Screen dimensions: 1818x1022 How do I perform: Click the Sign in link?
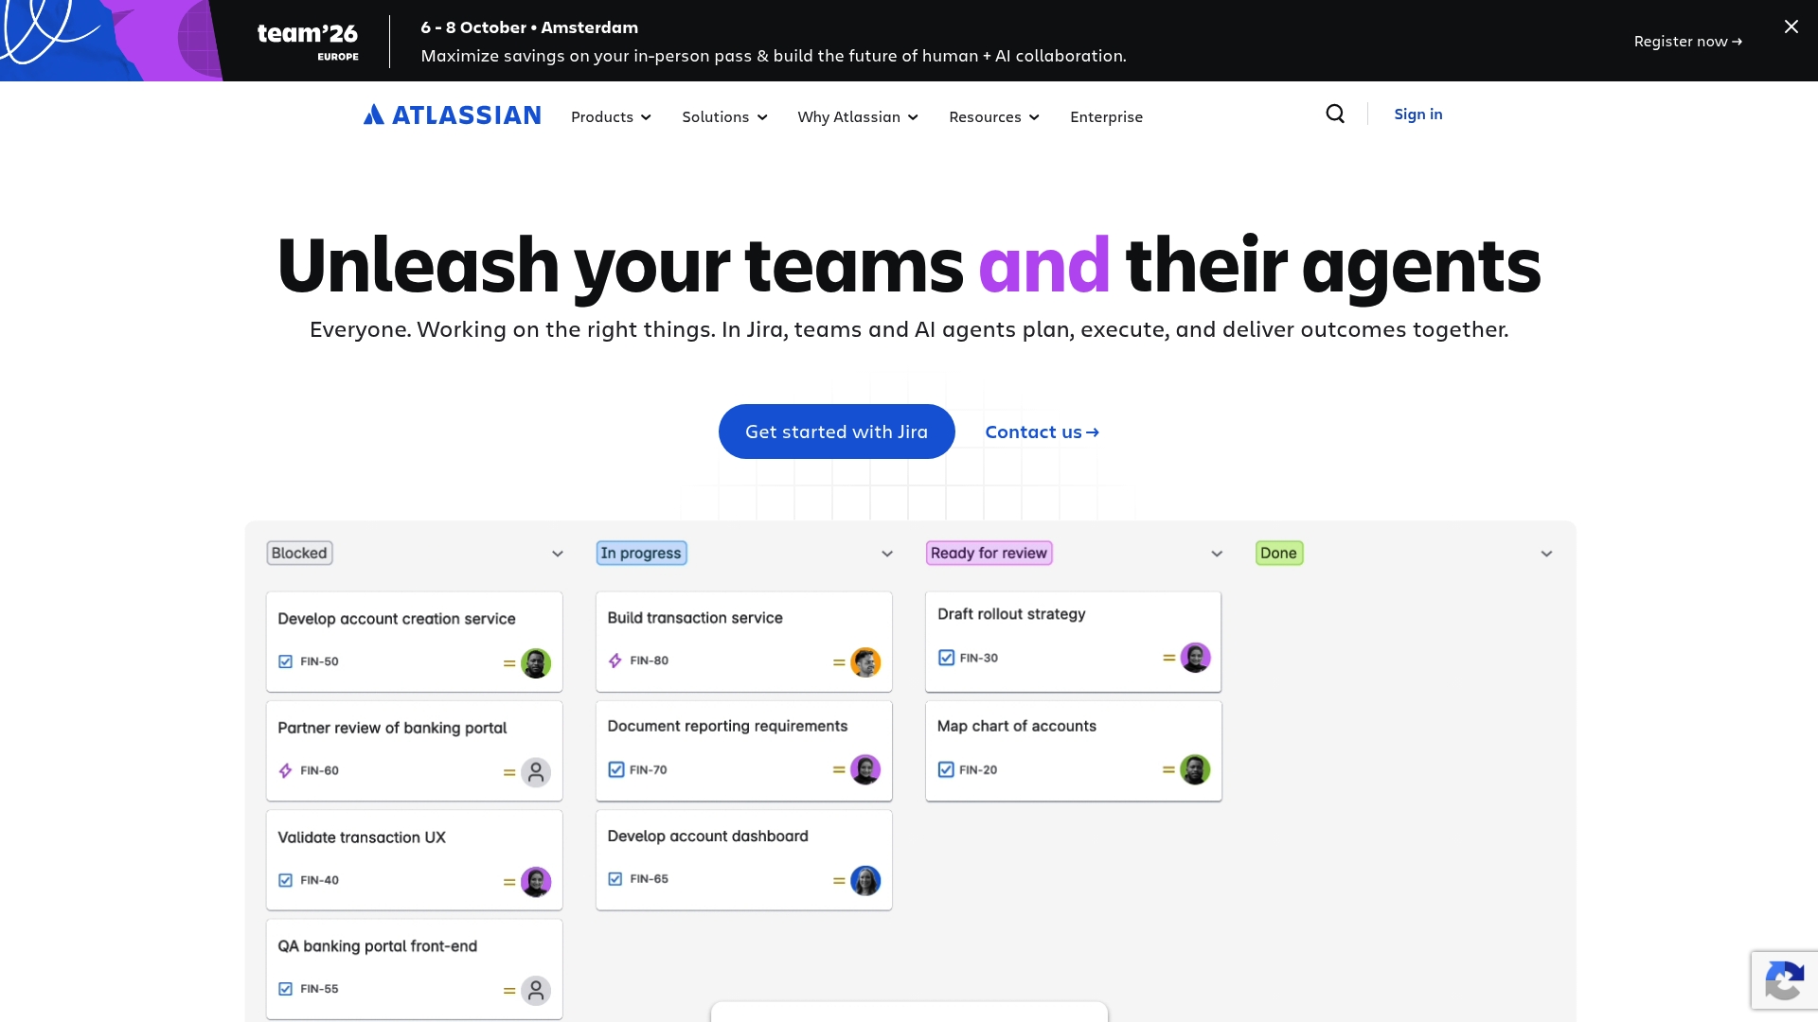coord(1417,115)
